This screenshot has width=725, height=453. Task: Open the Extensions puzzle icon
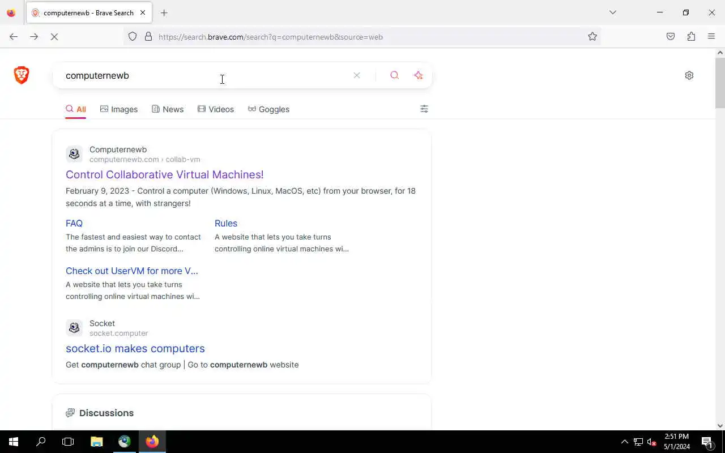click(691, 37)
